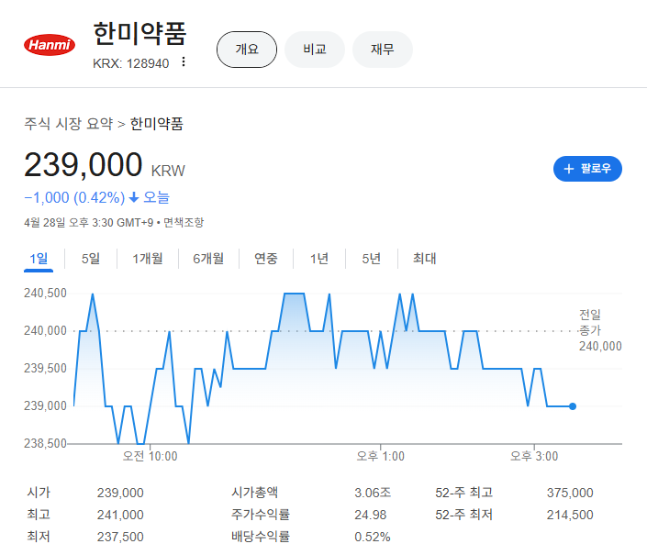647x555 pixels.
Task: Click the 오후 1:00 axis label
Action: point(381,457)
